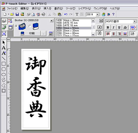
Task: Open the ツール menu
Action: tap(70, 8)
